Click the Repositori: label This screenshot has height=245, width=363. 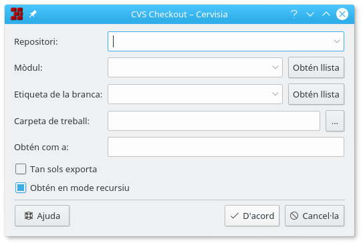point(36,42)
